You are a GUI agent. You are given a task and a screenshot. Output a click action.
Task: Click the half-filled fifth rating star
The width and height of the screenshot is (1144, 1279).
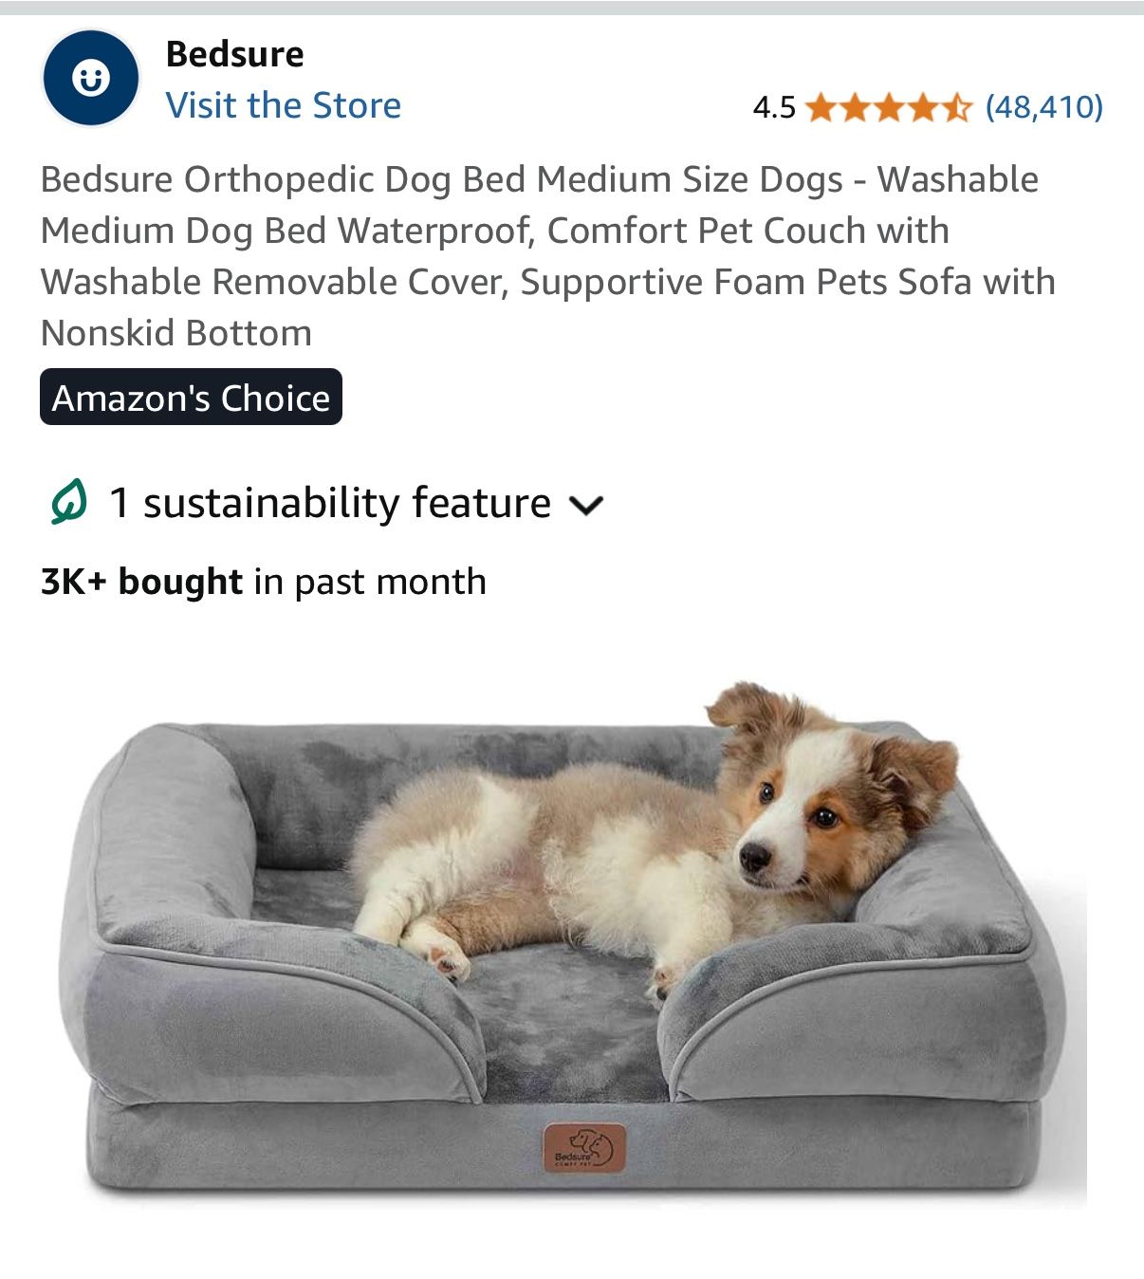pyautogui.click(x=956, y=107)
